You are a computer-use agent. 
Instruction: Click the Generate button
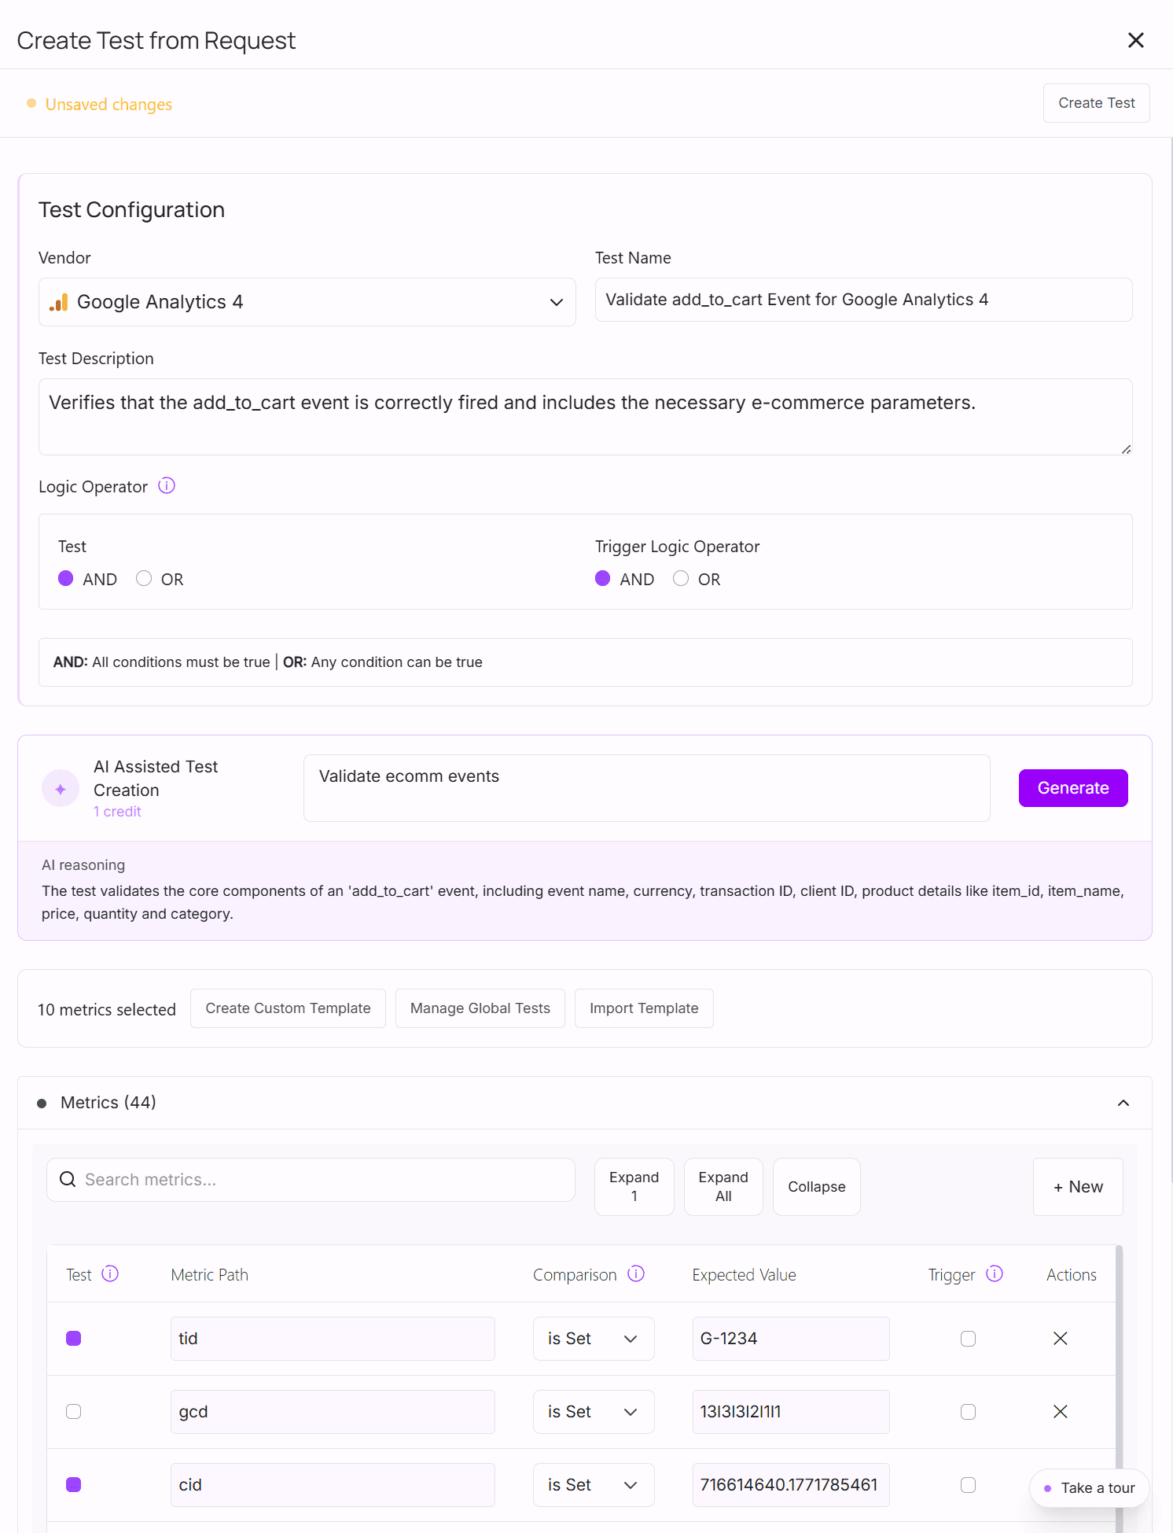coord(1072,788)
